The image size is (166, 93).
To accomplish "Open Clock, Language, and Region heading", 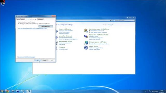I will tap(98, 42).
